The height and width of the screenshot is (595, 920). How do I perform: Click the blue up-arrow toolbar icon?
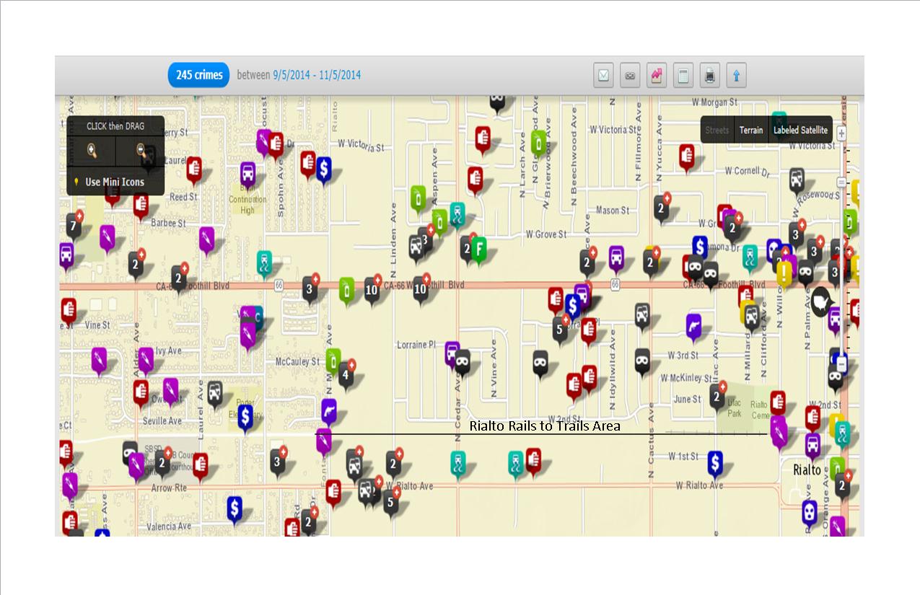(x=736, y=75)
